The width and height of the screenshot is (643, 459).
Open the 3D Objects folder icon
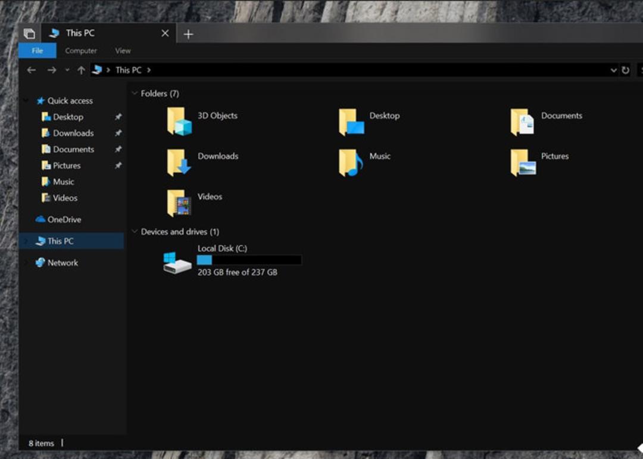[179, 121]
